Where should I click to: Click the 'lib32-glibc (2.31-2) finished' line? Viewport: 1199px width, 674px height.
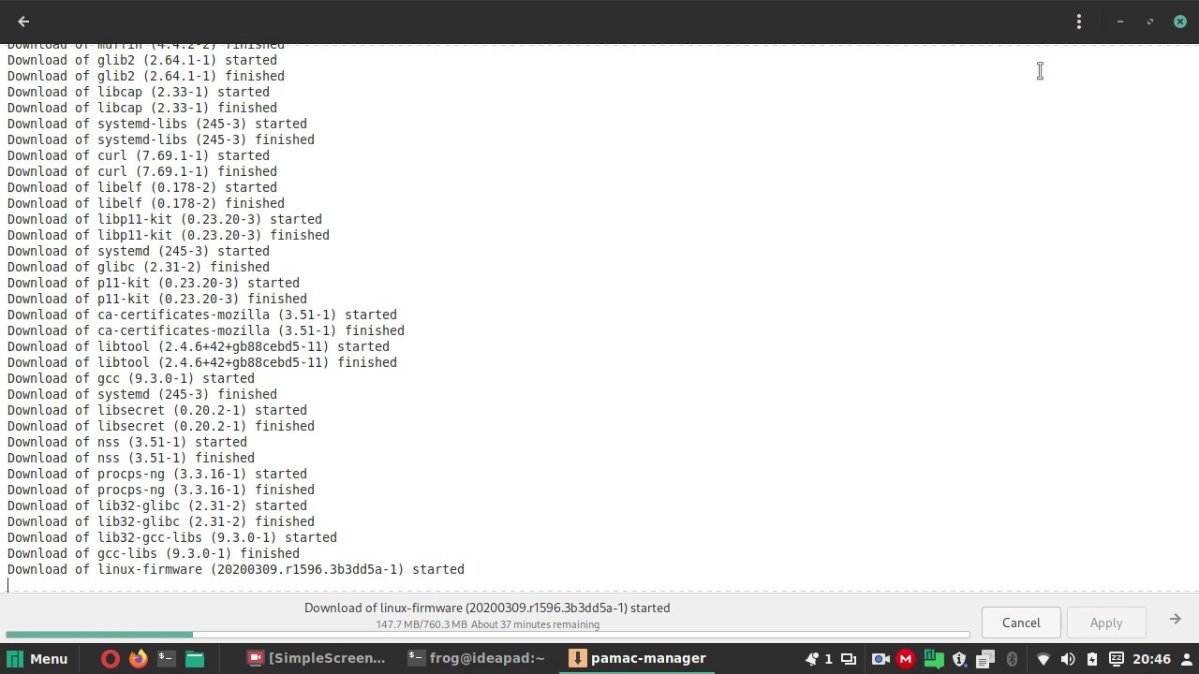tap(161, 521)
